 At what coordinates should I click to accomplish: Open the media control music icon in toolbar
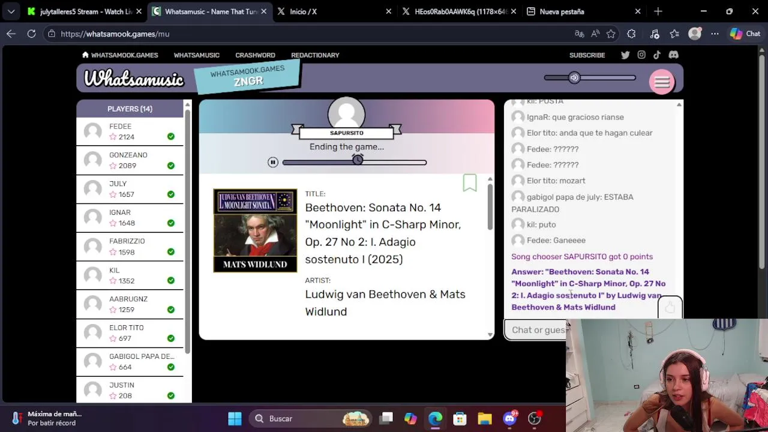click(x=655, y=34)
